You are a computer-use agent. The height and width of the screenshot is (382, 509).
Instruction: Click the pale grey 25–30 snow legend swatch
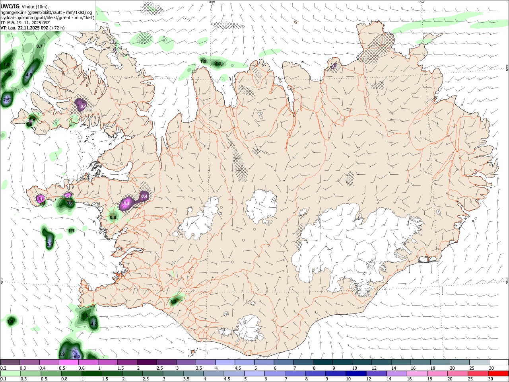480,362
